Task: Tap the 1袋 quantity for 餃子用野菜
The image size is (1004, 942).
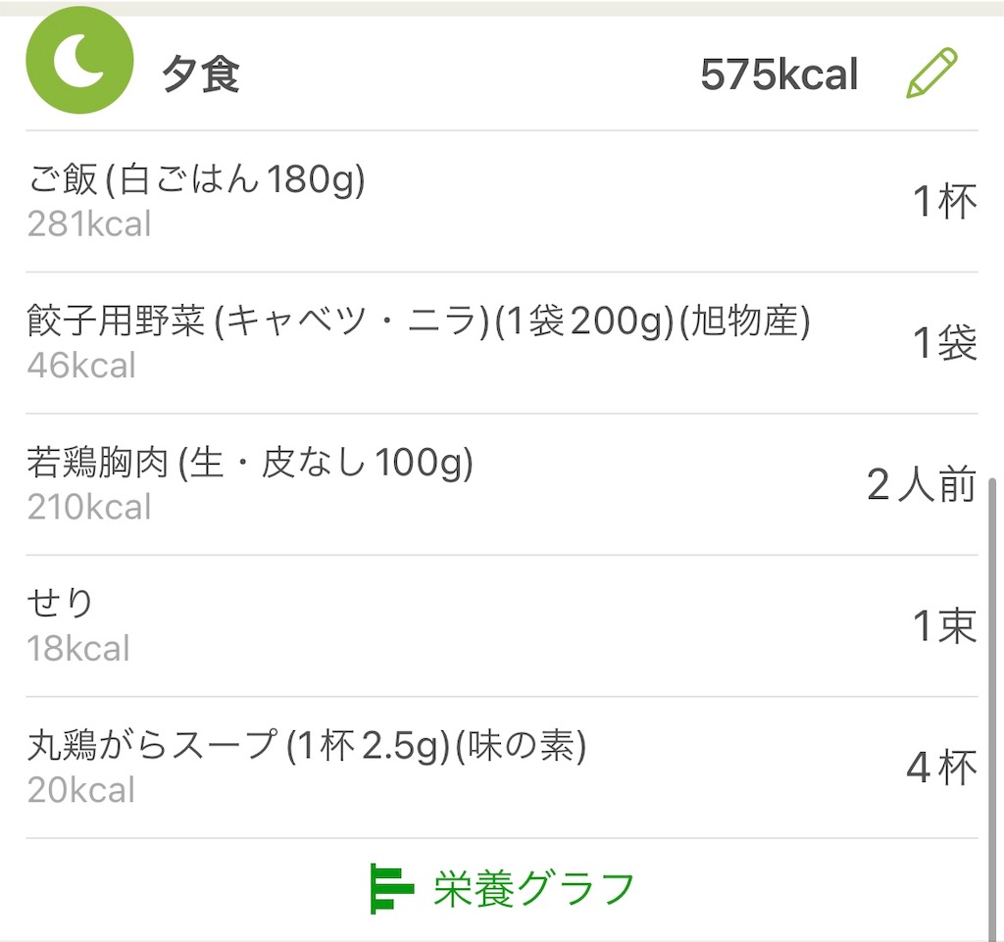Action: [944, 343]
